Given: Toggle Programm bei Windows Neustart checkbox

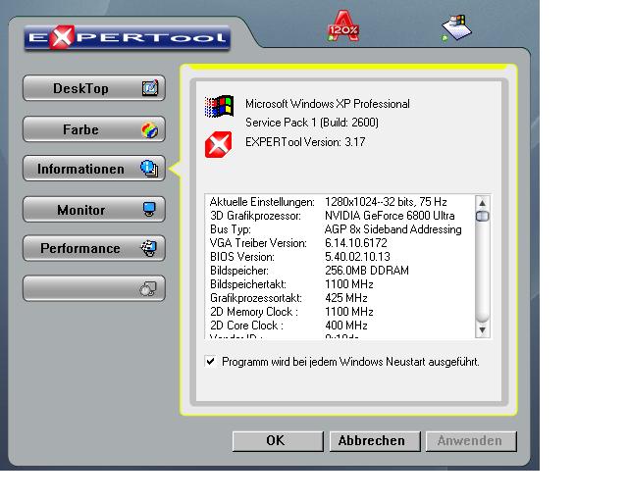Looking at the screenshot, I should pyautogui.click(x=210, y=362).
